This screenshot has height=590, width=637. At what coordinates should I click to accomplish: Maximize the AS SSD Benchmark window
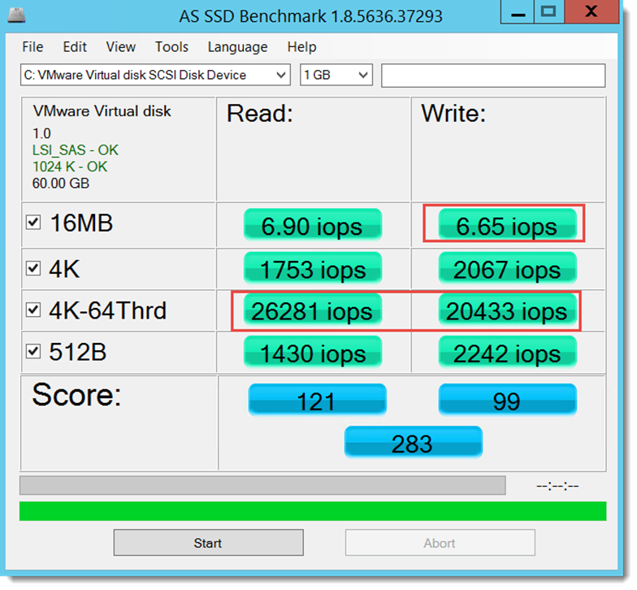pos(549,12)
